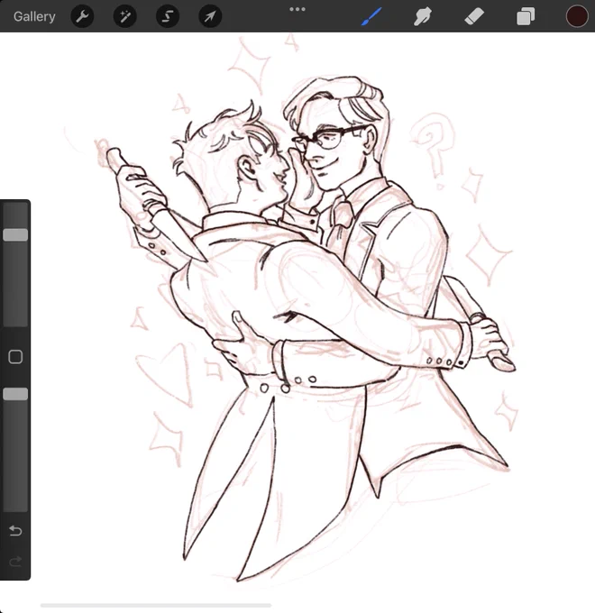The height and width of the screenshot is (613, 595).
Task: Redo the last undone action
Action: 15,562
